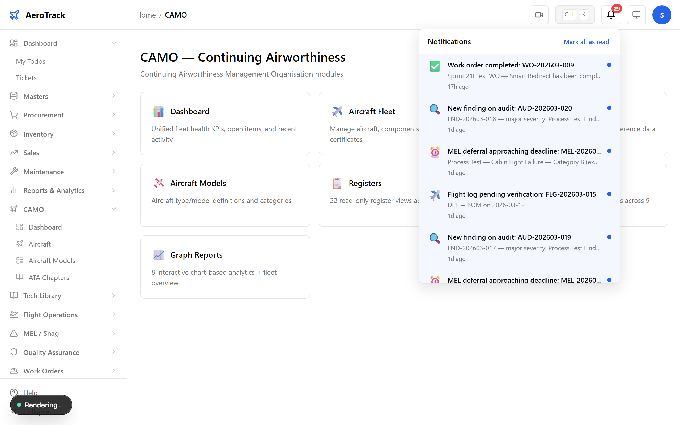Viewport: 680px width, 425px height.
Task: Expand the Procurement sidebar section
Action: (x=113, y=115)
